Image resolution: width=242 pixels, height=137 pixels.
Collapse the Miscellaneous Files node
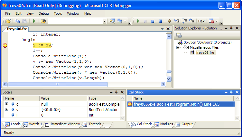[x=178, y=47]
